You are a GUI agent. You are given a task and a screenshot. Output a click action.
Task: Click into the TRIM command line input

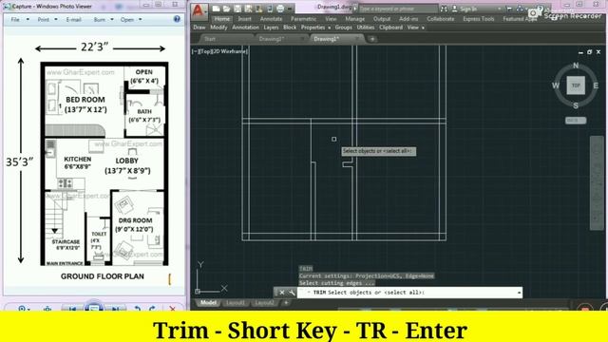coord(409,293)
